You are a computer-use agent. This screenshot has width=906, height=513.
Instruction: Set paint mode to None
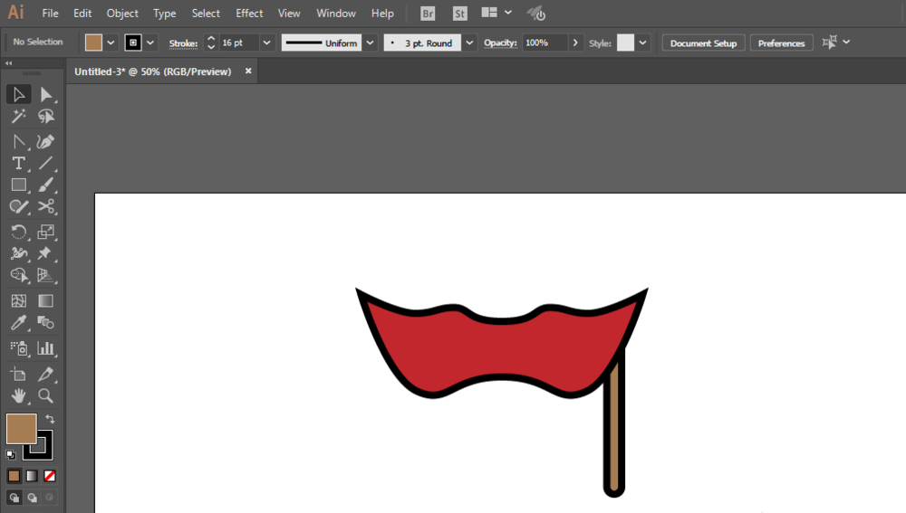point(50,476)
